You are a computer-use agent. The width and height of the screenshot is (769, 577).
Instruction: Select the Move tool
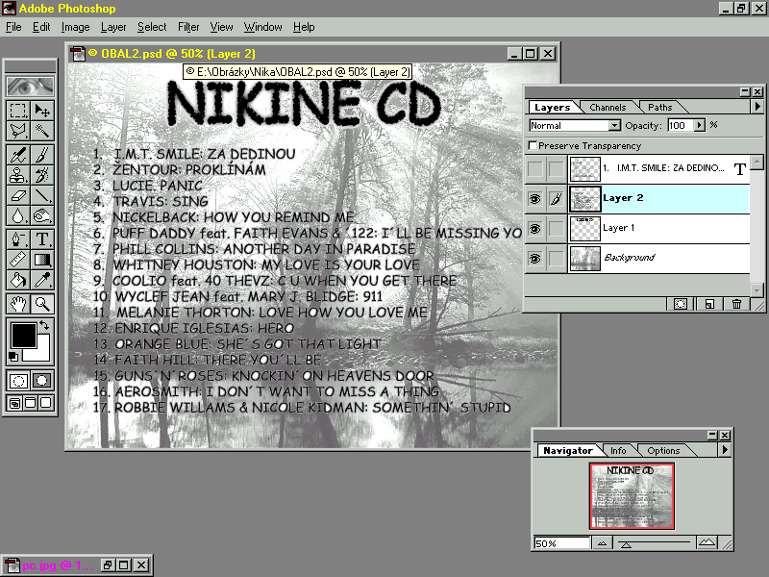coord(42,111)
